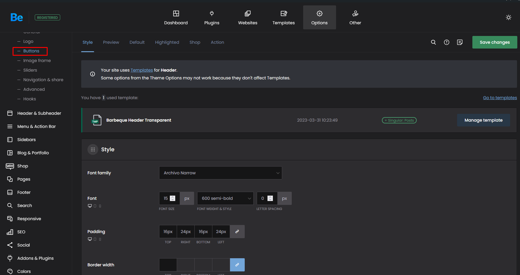Switch to the Style tab
The image size is (520, 275).
point(87,42)
